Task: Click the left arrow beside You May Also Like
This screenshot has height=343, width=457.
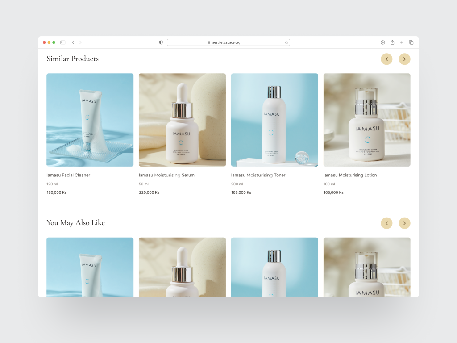Action: (x=386, y=223)
